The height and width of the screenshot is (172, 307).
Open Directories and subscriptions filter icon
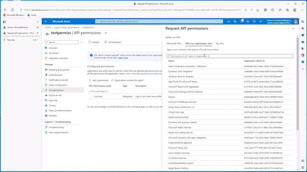pos(235,21)
